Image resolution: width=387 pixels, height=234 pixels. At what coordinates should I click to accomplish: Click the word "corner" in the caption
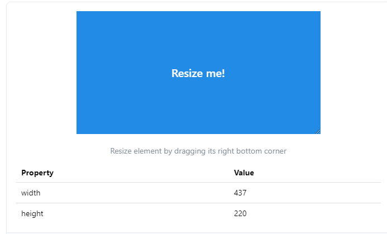coord(275,151)
